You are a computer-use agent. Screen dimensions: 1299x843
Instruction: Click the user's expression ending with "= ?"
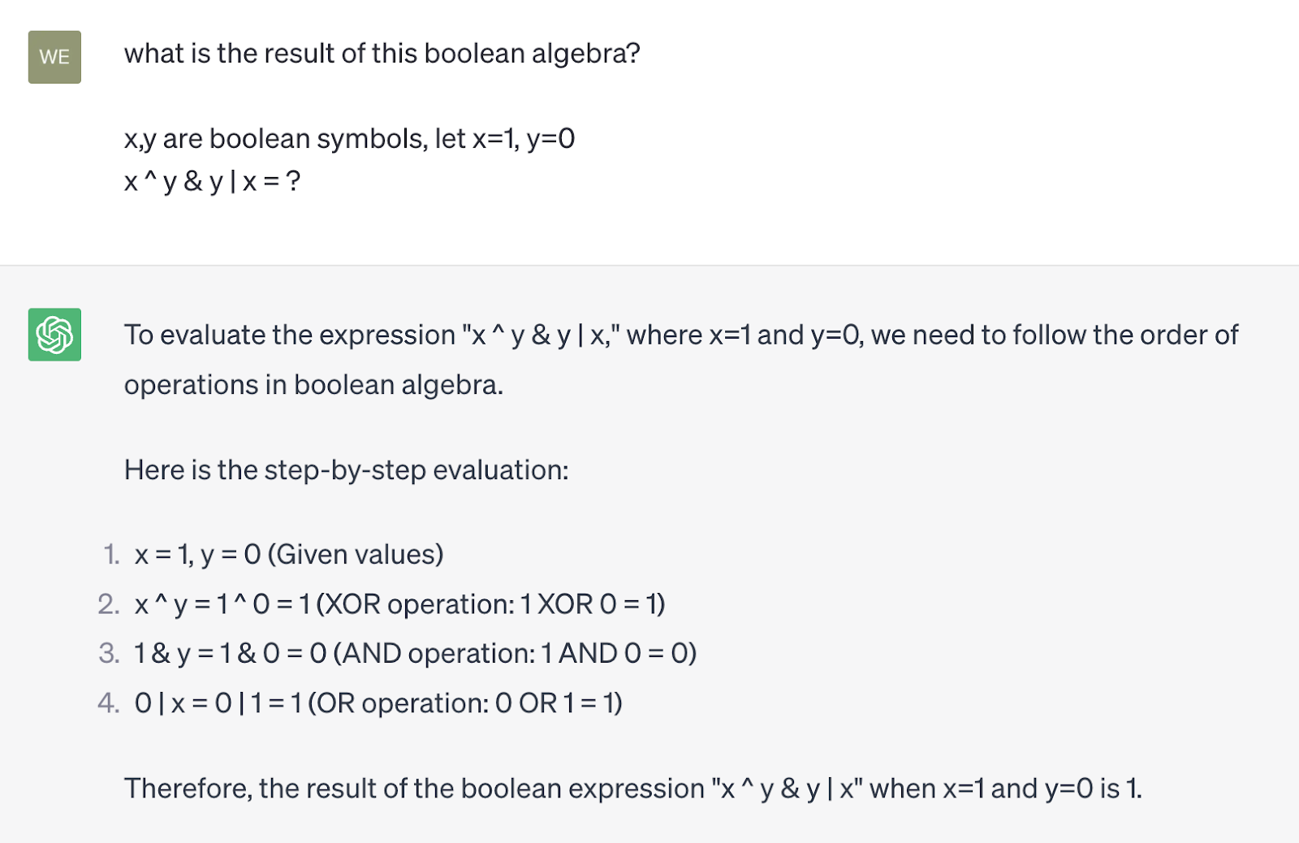pyautogui.click(x=212, y=181)
